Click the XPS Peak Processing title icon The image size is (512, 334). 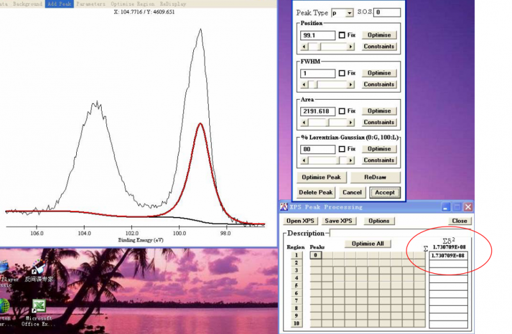[x=284, y=207]
